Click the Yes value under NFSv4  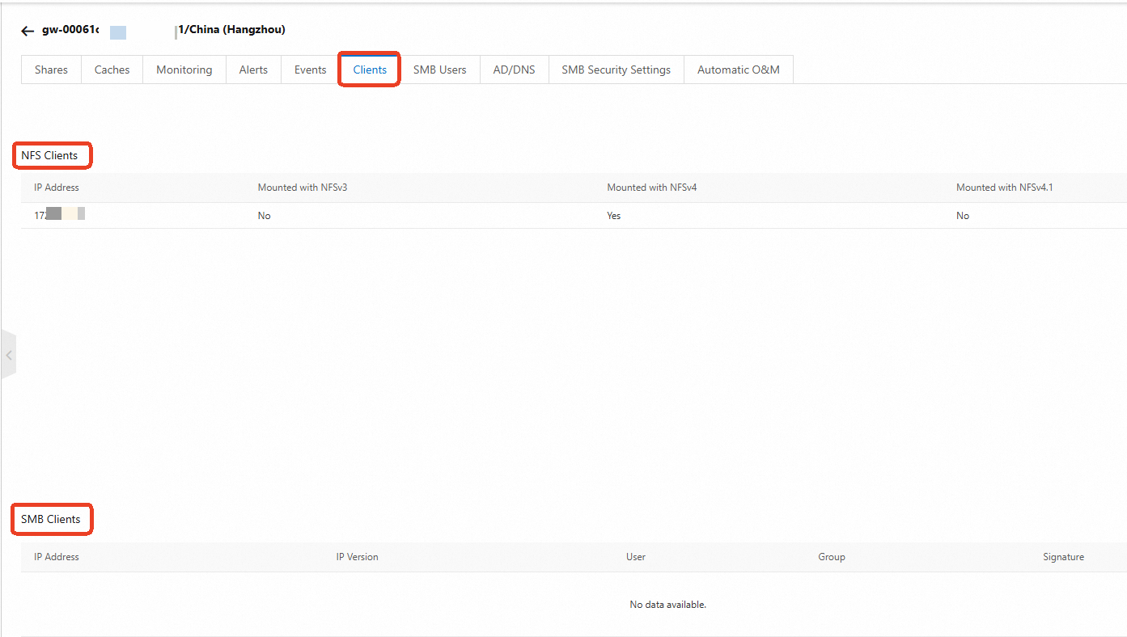point(614,216)
